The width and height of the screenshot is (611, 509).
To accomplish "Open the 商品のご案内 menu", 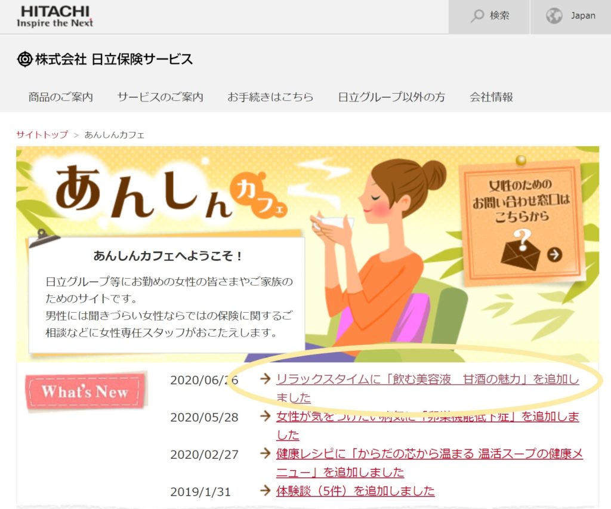I will [x=61, y=97].
